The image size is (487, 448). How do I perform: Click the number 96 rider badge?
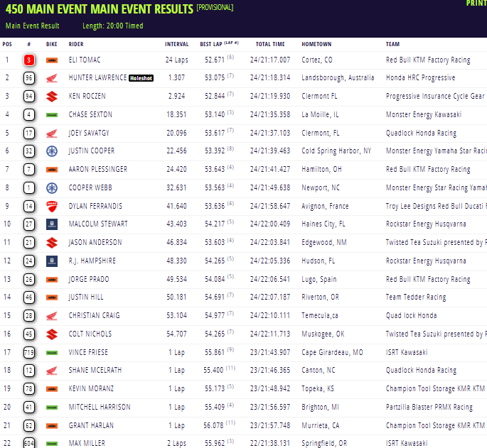click(x=29, y=78)
